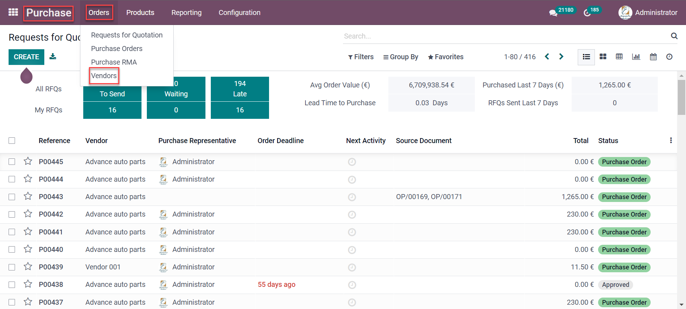The height and width of the screenshot is (309, 686).
Task: Click the 194 Late RFQs tile
Action: coord(240,89)
